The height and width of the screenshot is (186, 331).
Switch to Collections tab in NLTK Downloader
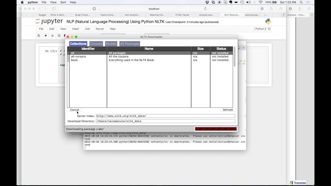pos(78,44)
